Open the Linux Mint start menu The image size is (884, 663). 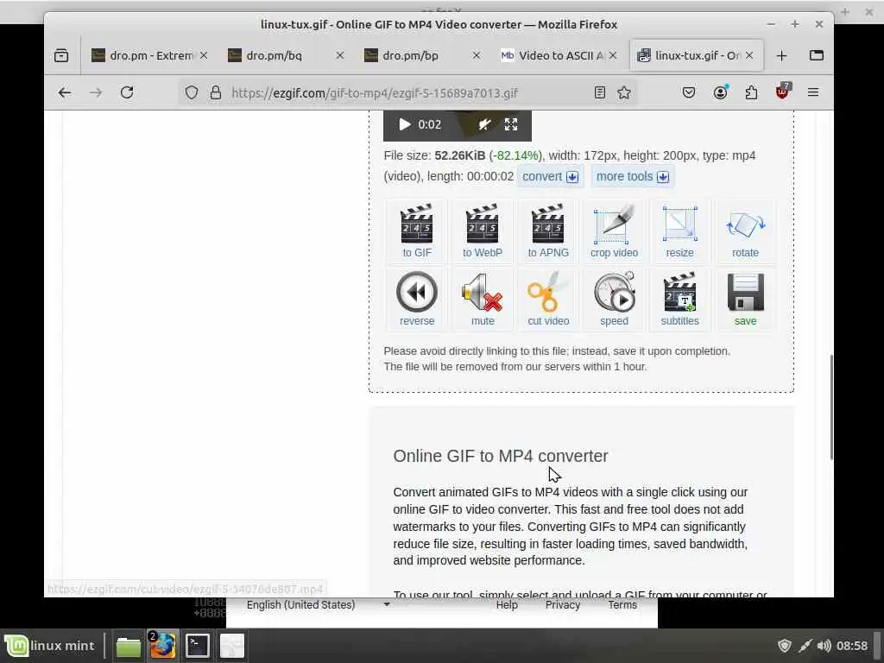(x=51, y=646)
